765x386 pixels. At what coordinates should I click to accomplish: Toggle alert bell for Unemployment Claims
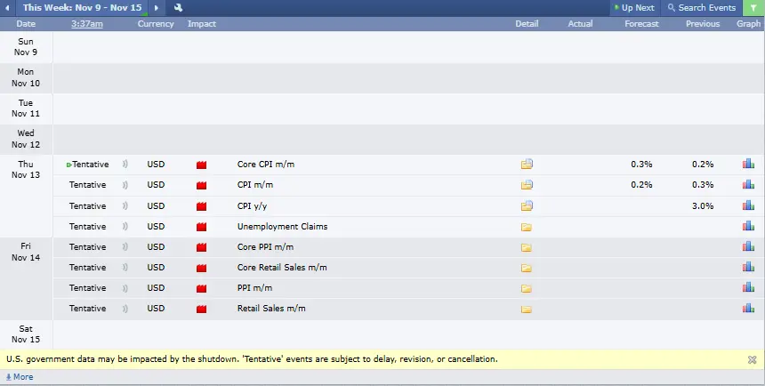pos(125,227)
